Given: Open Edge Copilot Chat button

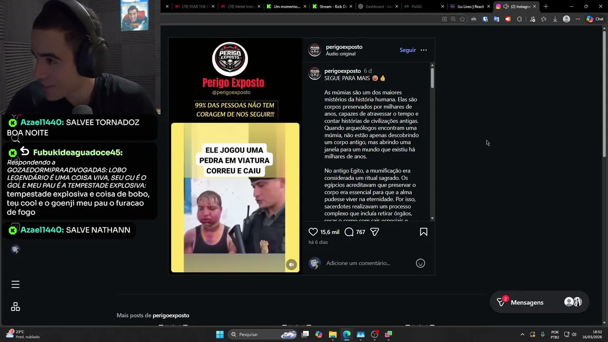Looking at the screenshot, I should [x=595, y=19].
